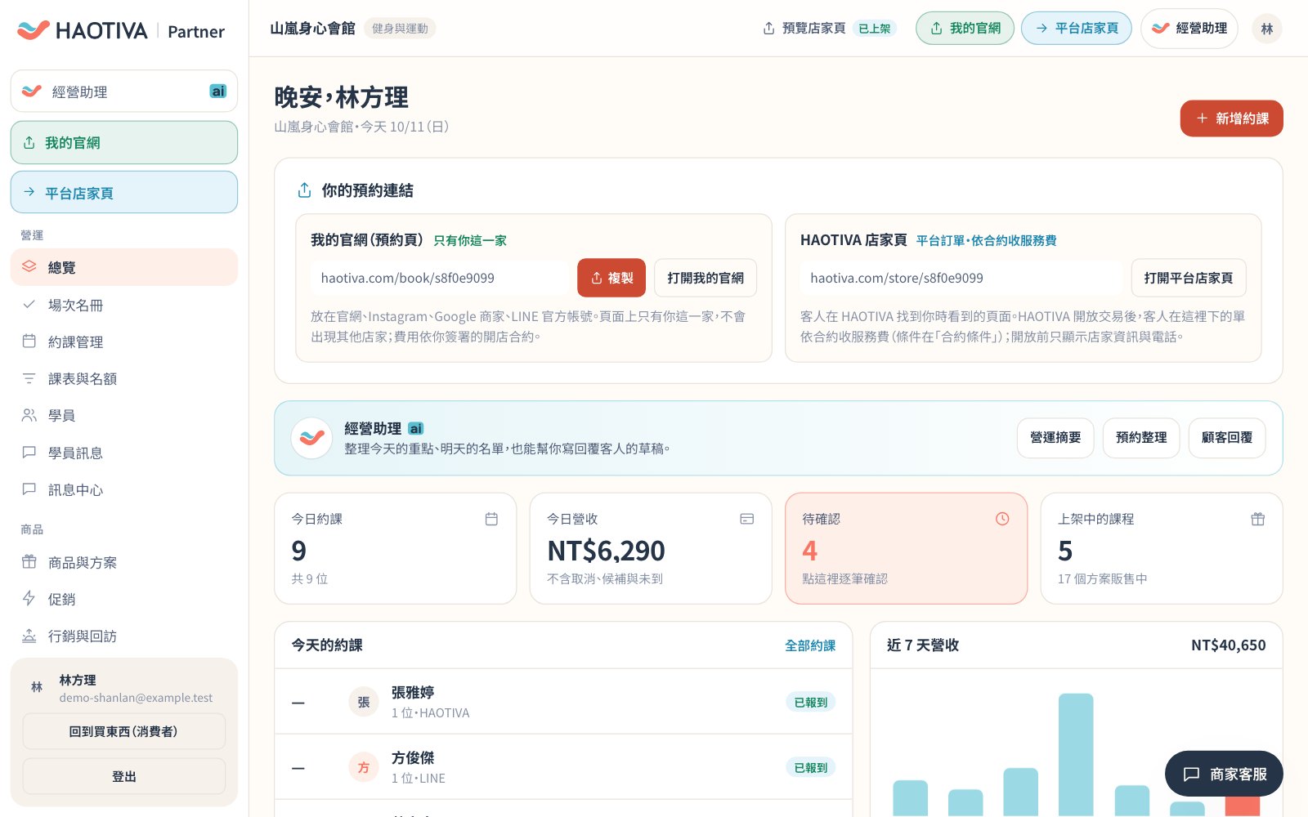Open 經營助理 in the sidebar
This screenshot has width=1308, height=817.
click(x=124, y=92)
